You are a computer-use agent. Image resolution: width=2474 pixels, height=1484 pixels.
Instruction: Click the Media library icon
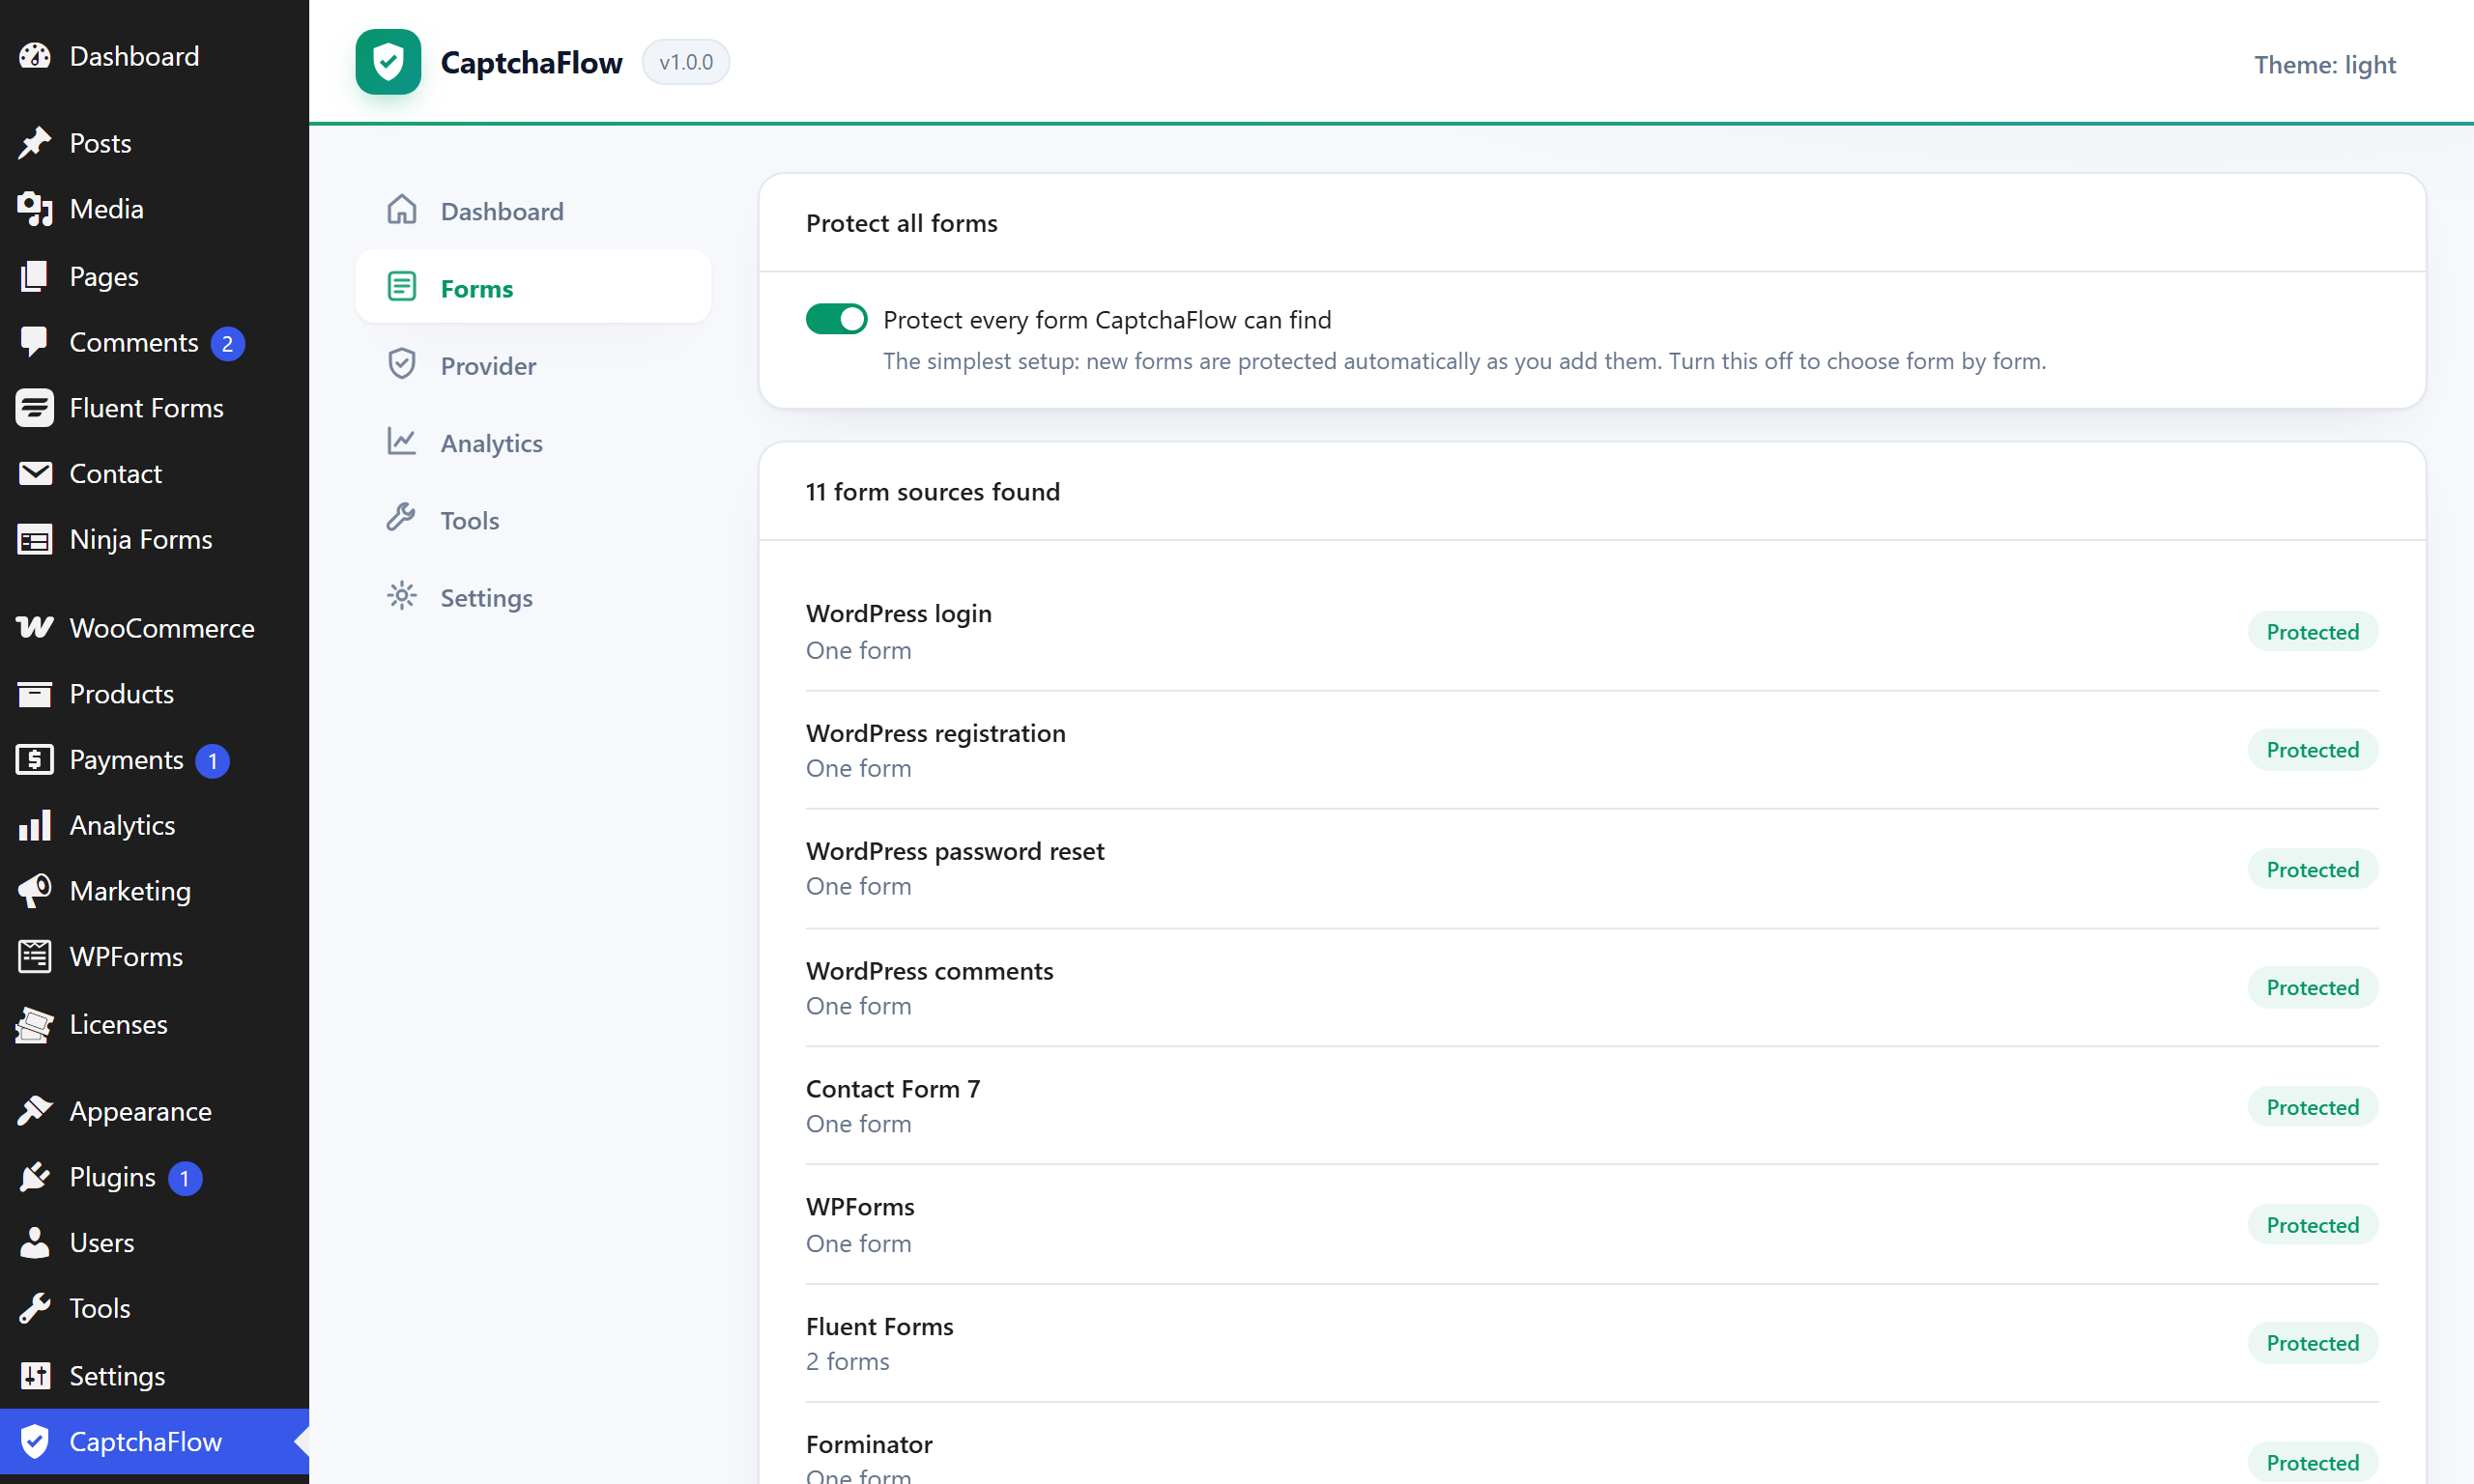[x=35, y=209]
